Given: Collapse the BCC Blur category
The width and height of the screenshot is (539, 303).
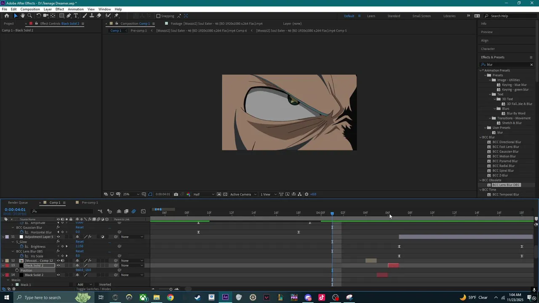Looking at the screenshot, I should click(480, 137).
